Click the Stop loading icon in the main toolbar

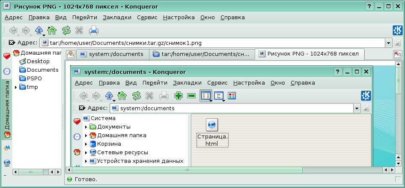pos(79,30)
